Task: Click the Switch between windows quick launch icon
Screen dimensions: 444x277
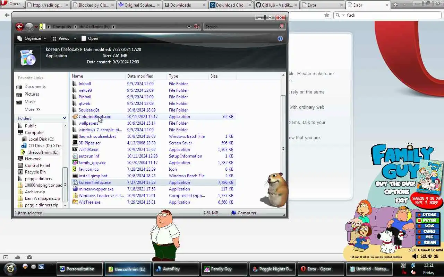Action: coord(41,266)
